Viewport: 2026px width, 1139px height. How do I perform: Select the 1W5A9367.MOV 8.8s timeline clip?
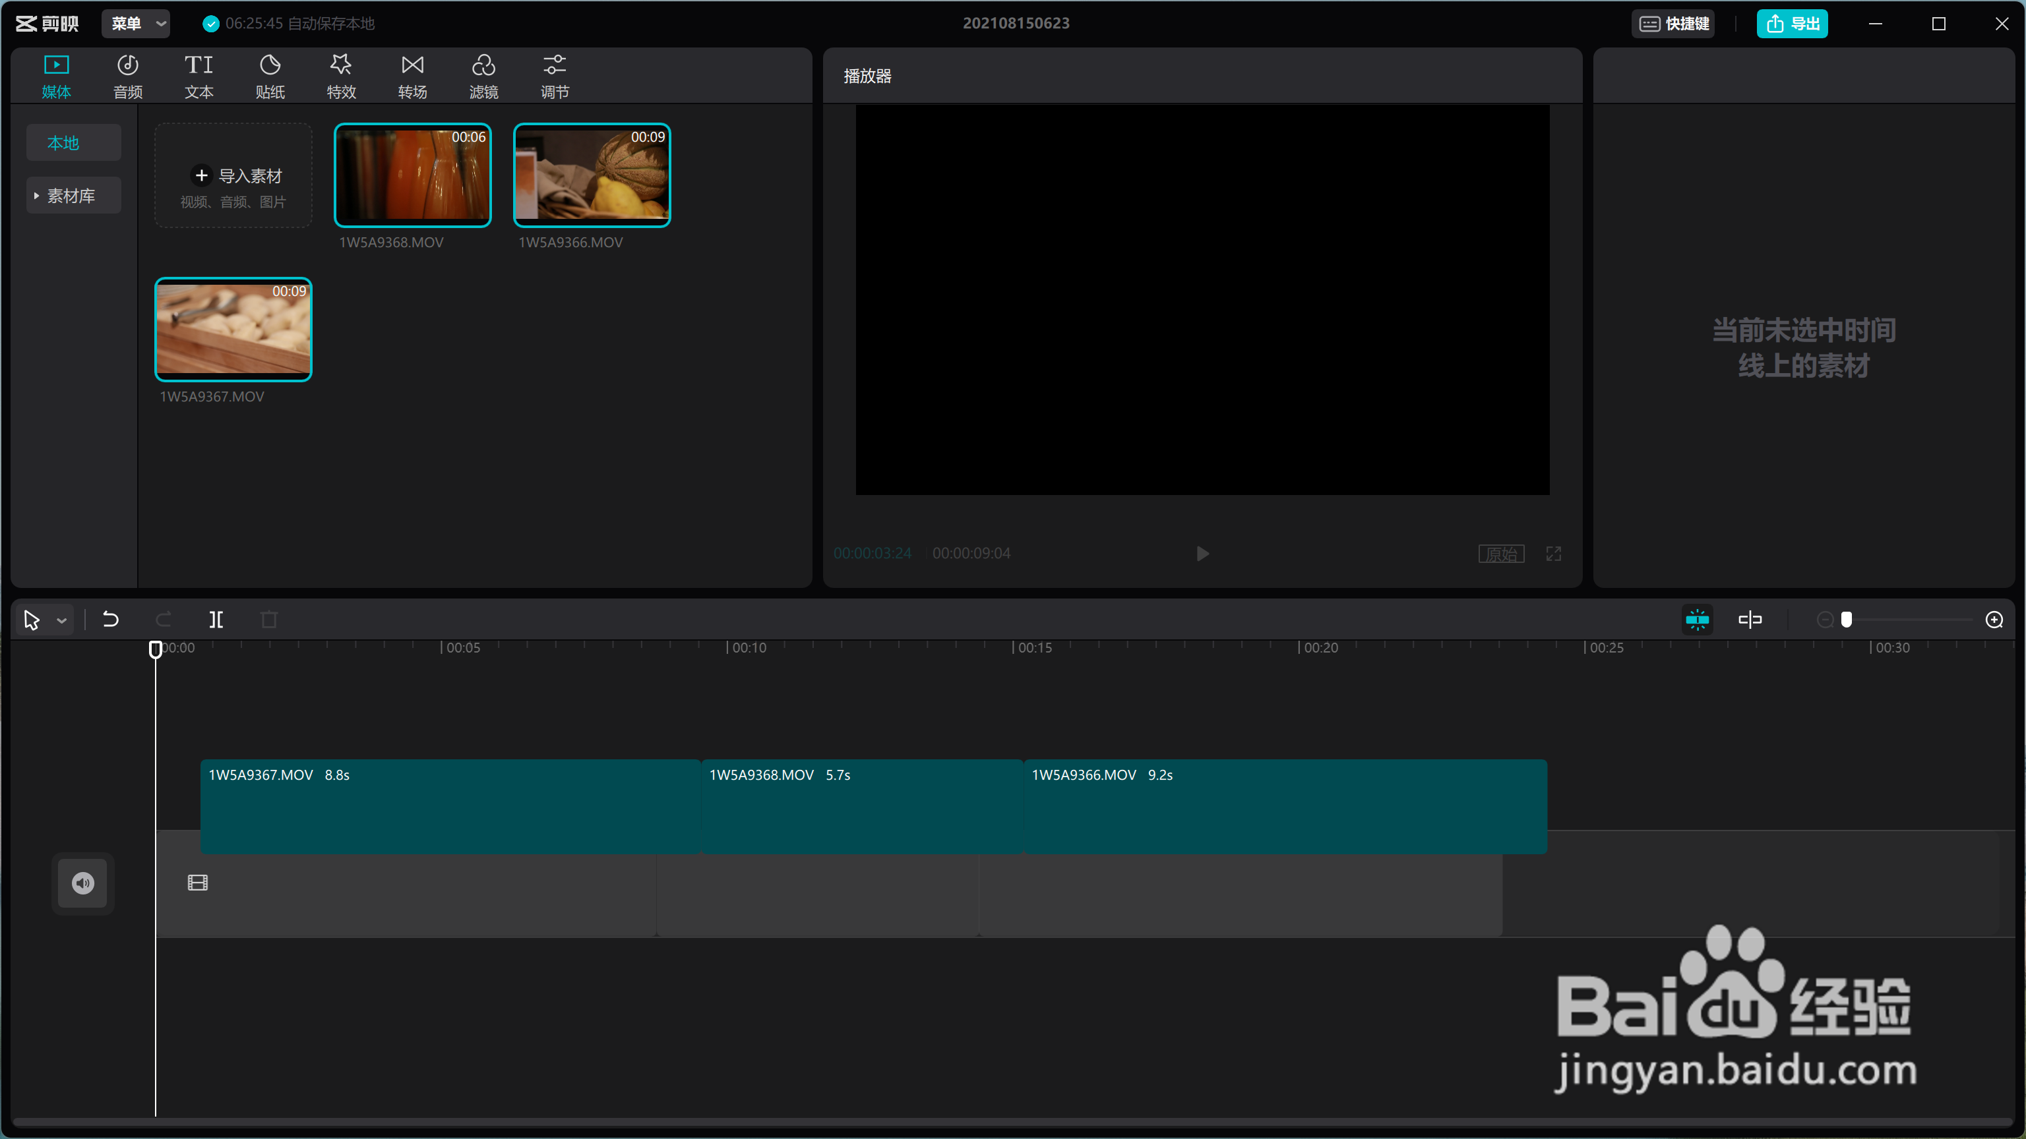(450, 807)
